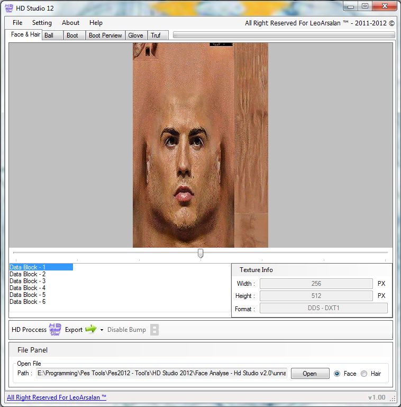Switch to the Ball tab

coord(49,35)
